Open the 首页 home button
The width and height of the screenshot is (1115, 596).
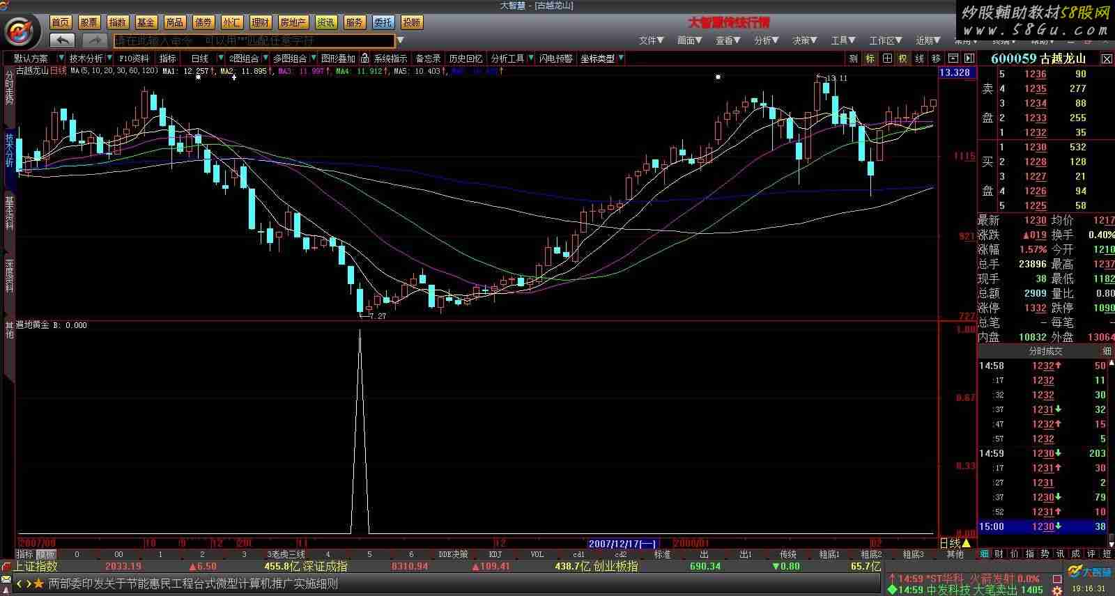pos(61,22)
